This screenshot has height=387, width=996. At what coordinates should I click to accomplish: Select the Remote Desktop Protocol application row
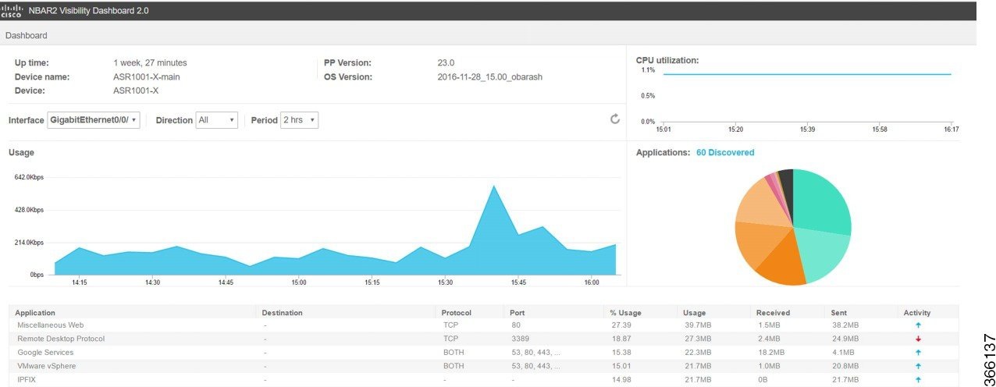tap(484, 339)
